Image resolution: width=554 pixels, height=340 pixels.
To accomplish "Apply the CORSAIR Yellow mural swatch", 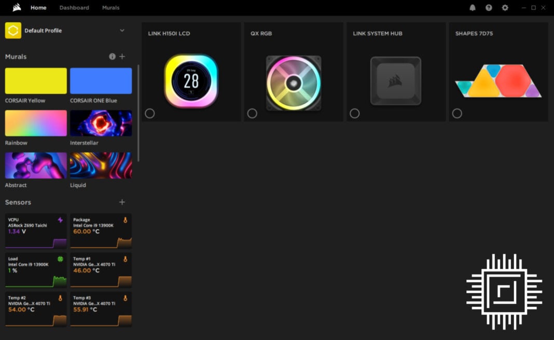I will (x=36, y=81).
